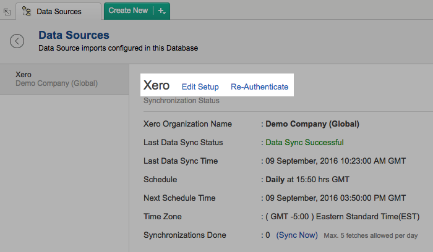The image size is (433, 252).
Task: Click the Re-Authenticate link
Action: pyautogui.click(x=259, y=87)
